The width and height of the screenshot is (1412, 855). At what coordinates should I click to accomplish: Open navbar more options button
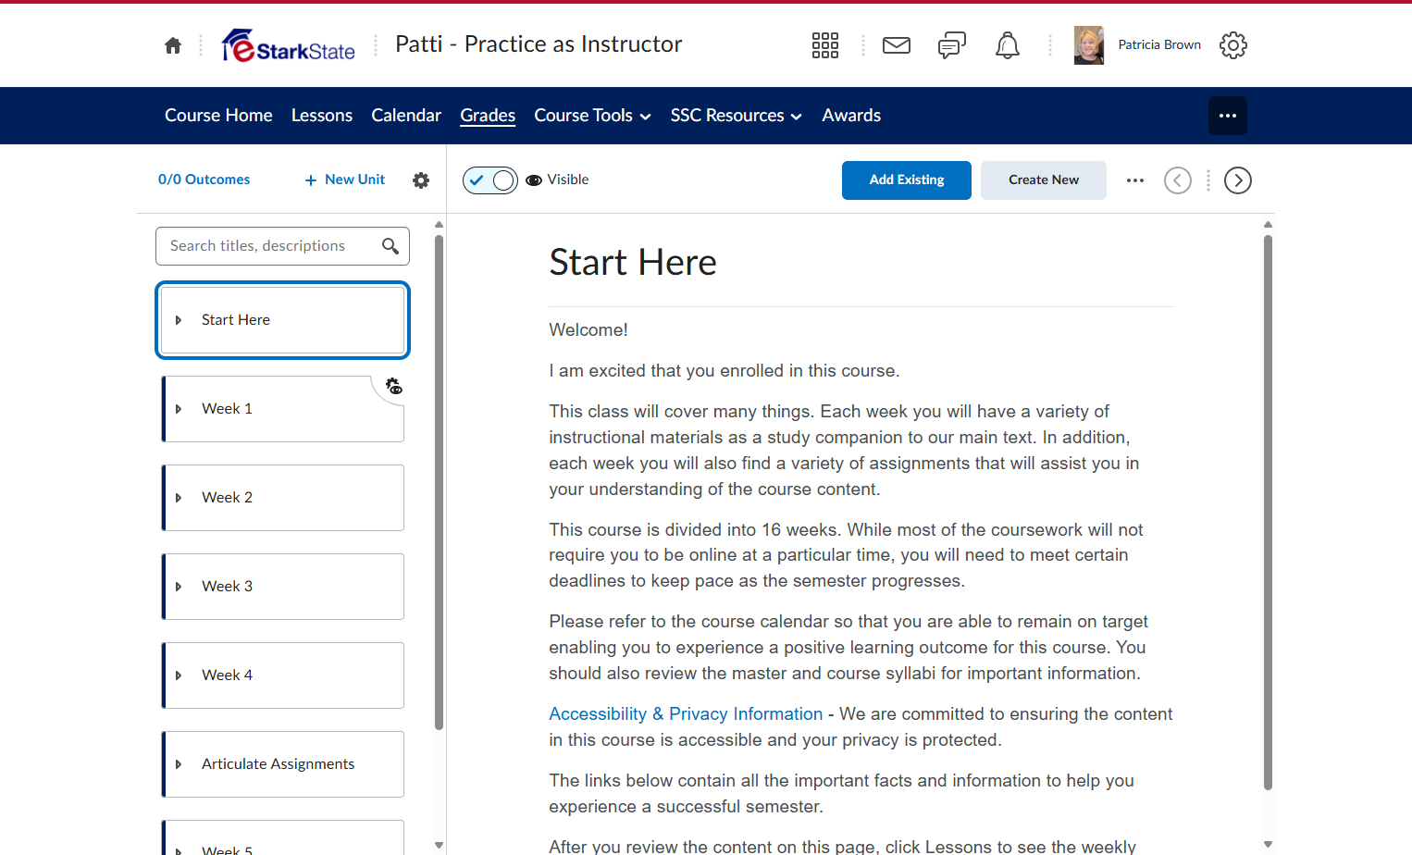point(1228,116)
